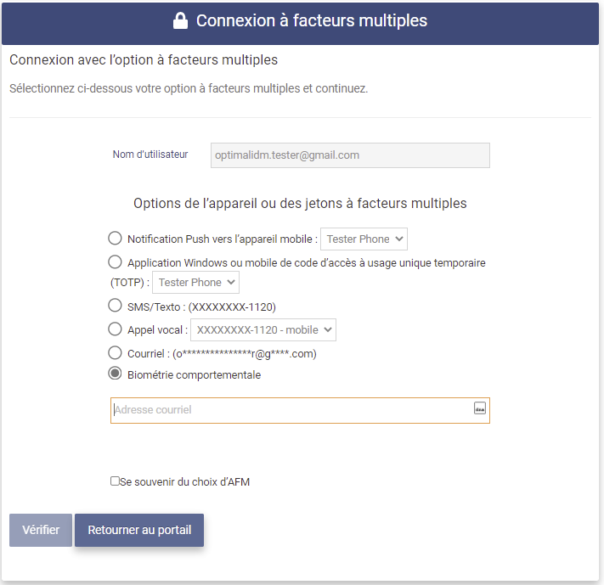Click the Options de l'appareil section heading
Viewport: 604px width, 585px height.
coord(300,204)
